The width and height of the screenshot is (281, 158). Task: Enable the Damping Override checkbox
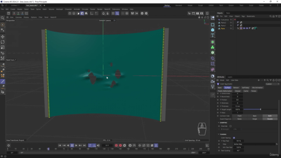coord(231,126)
